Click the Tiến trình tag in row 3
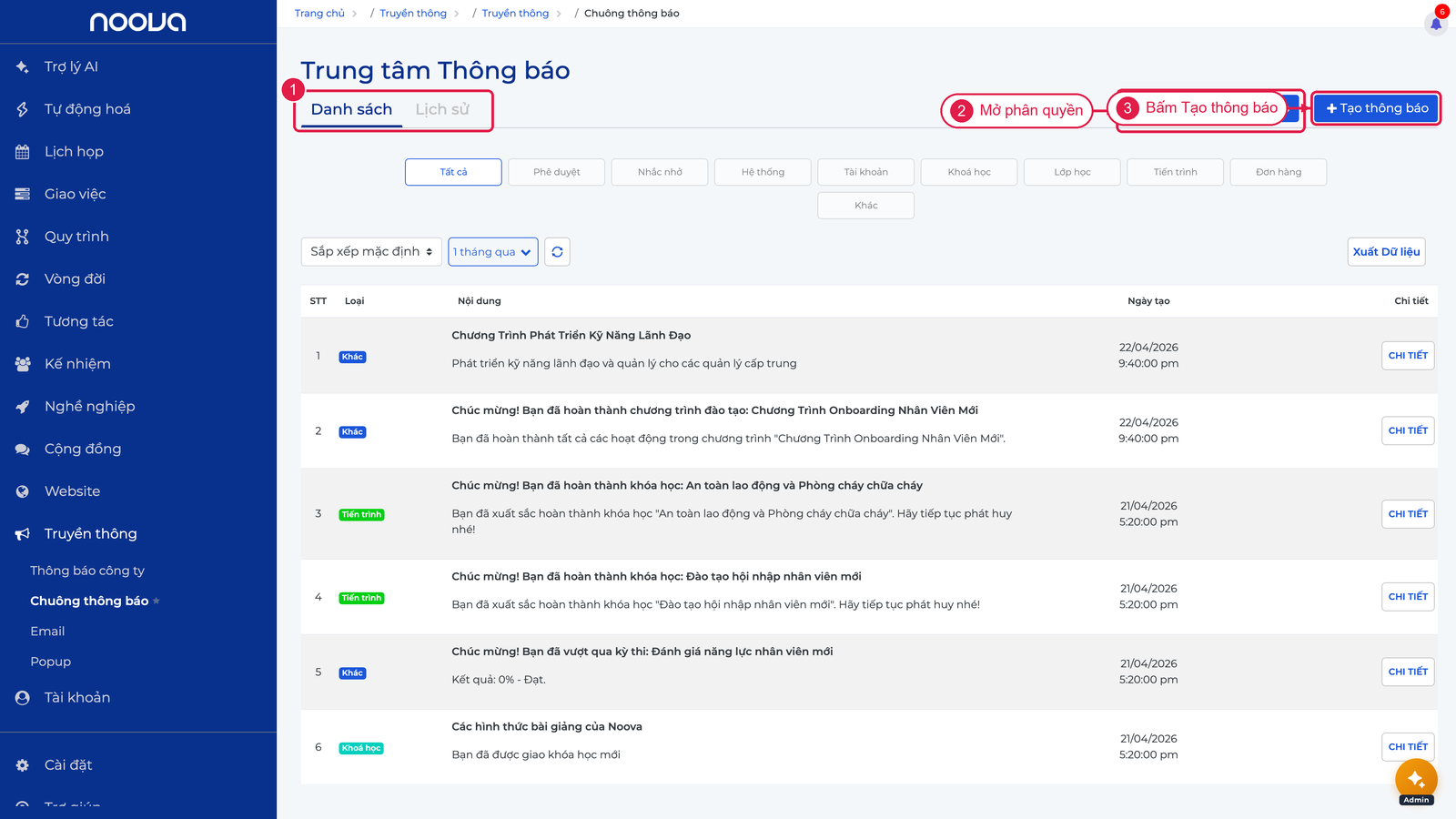The image size is (1456, 819). (361, 515)
